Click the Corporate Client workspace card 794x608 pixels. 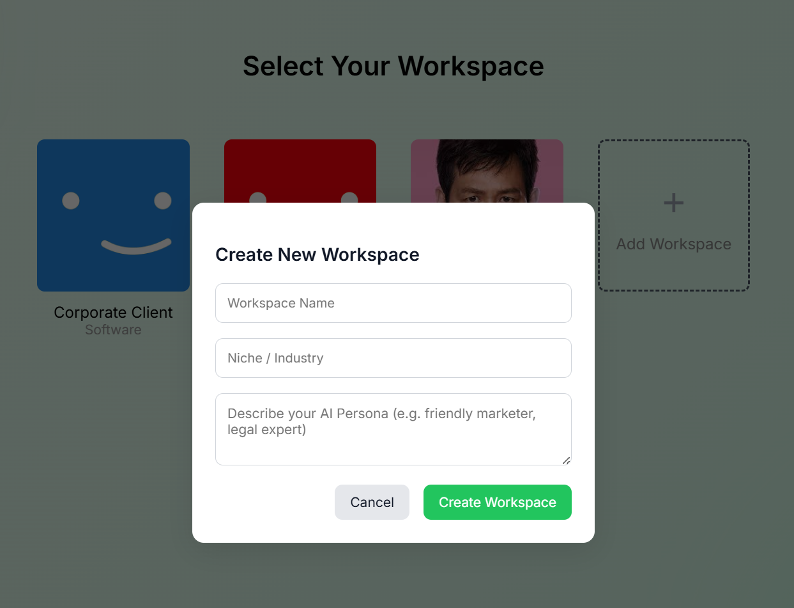(113, 215)
